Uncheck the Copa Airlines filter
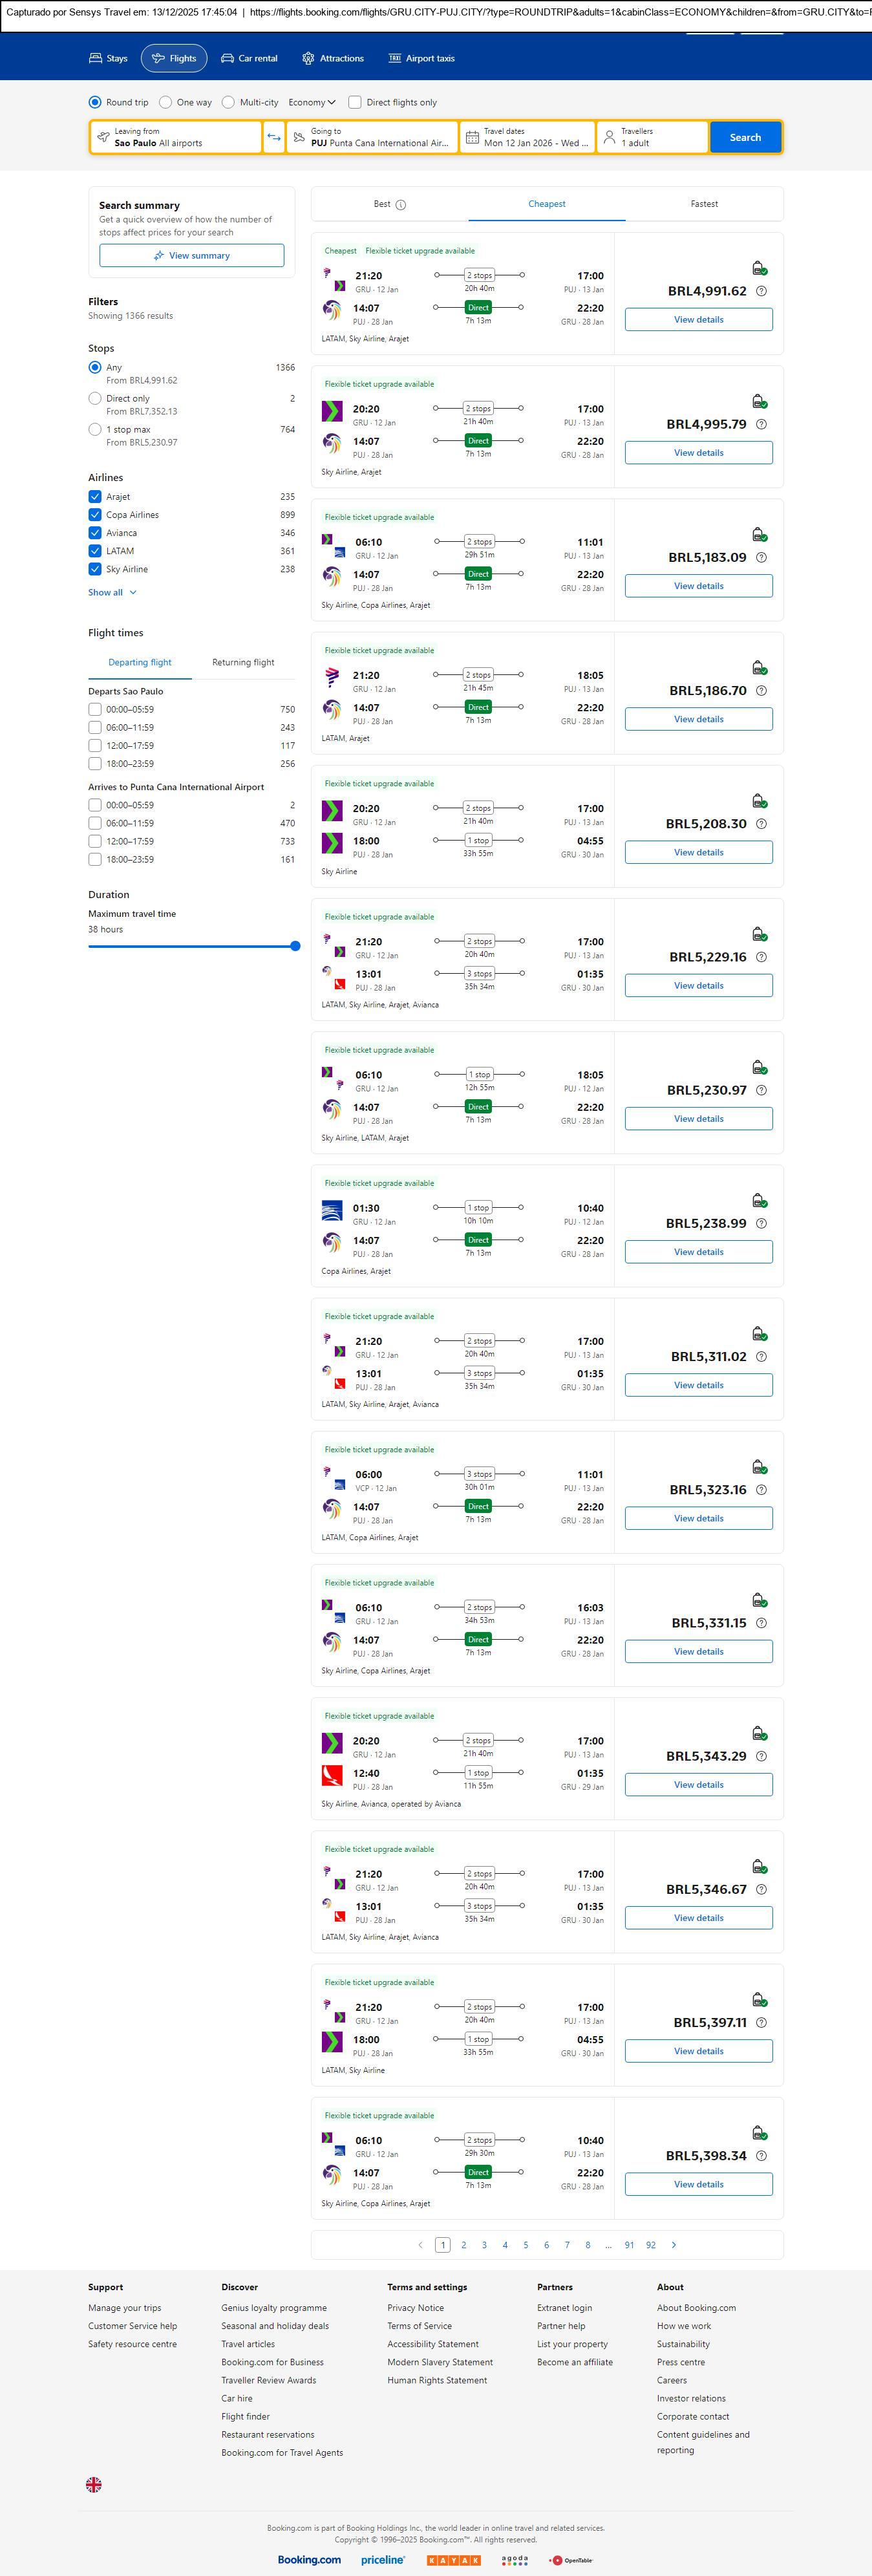This screenshot has height=2576, width=872. click(x=95, y=515)
